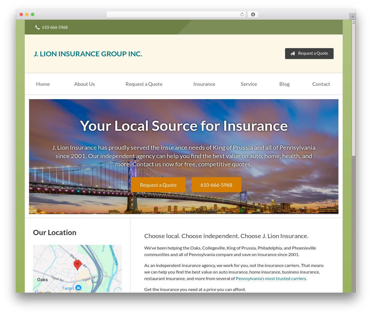Click the Our Location heading
372x315 pixels.
coord(55,232)
